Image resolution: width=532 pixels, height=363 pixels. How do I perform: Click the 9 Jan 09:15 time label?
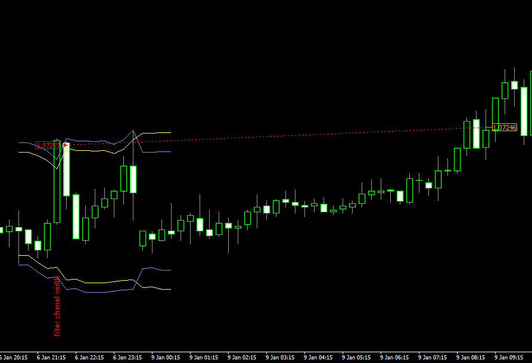coord(509,358)
